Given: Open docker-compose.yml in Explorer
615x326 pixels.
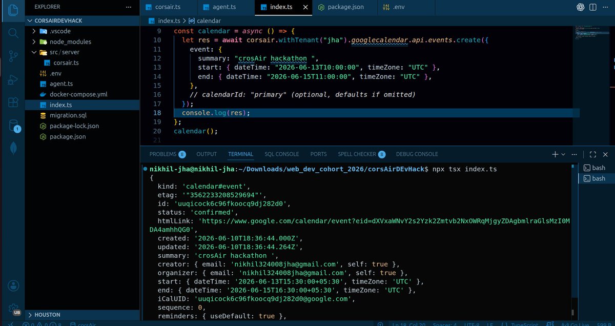Looking at the screenshot, I should coord(82,94).
